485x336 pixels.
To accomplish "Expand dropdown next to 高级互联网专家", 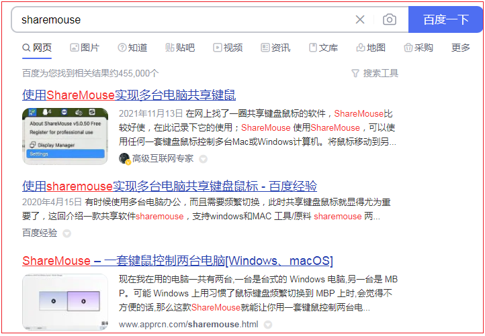I will pos(203,160).
